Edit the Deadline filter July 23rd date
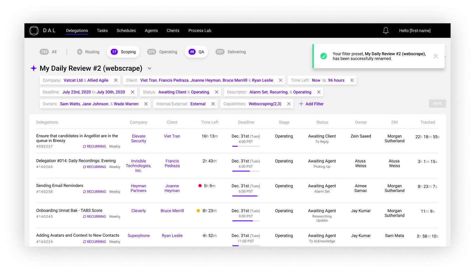Viewport: 475px width, 272px height. coord(76,92)
